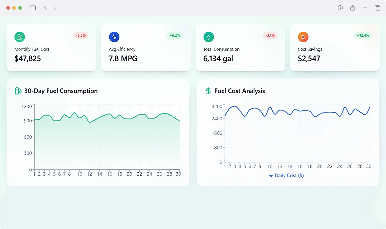Viewport: 386px width, 229px height.
Task: Open the downloads icon in toolbar
Action: click(340, 8)
